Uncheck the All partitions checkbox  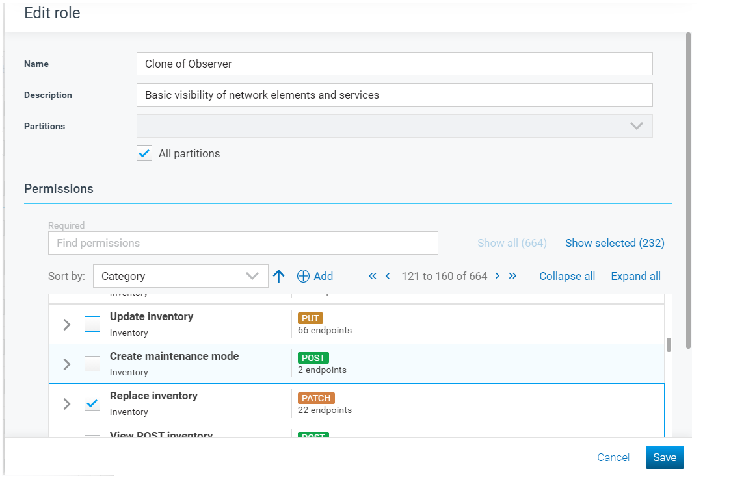(x=144, y=153)
